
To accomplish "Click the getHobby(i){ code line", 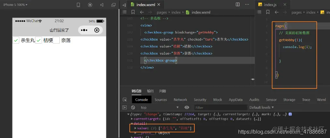I will point(290,40).
